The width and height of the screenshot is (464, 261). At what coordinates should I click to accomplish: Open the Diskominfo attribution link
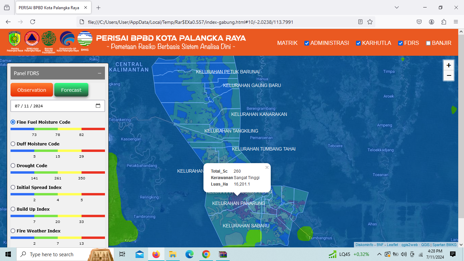pos(364,245)
